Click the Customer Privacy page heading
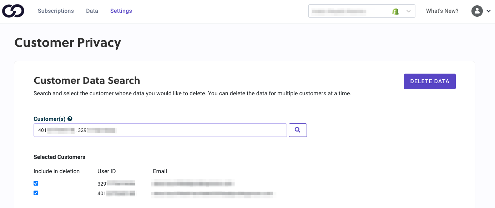Screen dimensions: 495x208 (68, 43)
